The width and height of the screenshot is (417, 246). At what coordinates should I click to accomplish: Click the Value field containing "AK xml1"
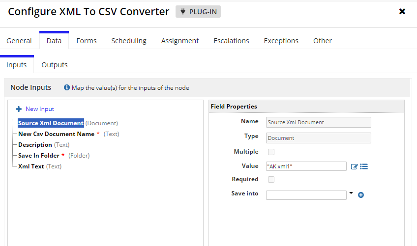tap(306, 166)
